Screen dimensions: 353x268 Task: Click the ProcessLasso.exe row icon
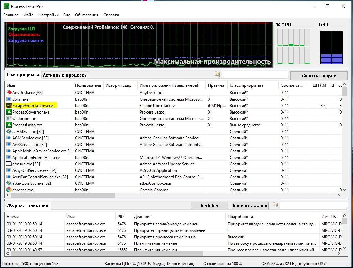[9, 125]
